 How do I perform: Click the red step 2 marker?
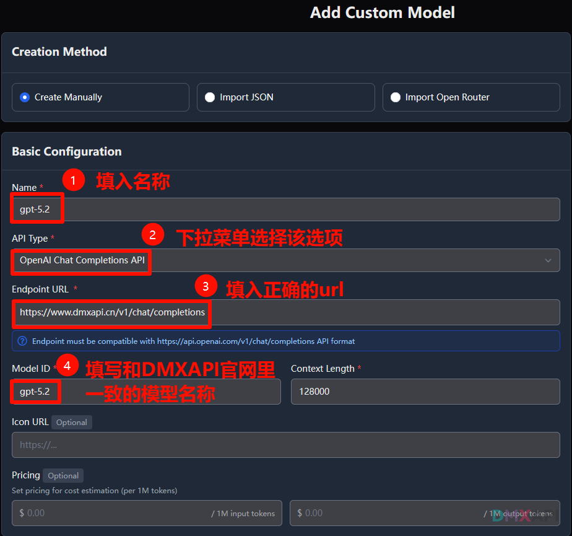[x=152, y=234]
